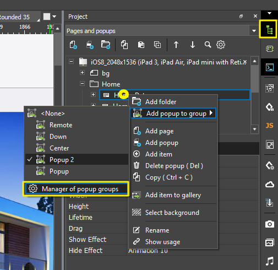Image resolution: width=278 pixels, height=270 pixels.
Task: Open the JS script sidebar icon
Action: [270, 126]
